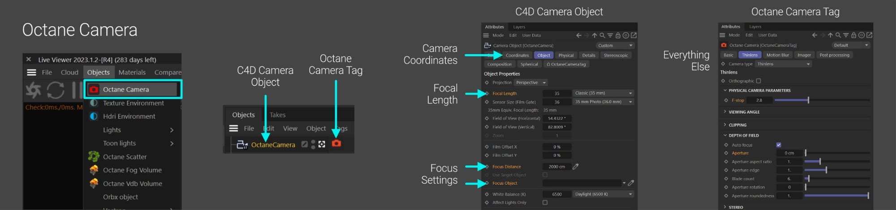896x210 pixels.
Task: Click the Aperture roundedness slider
Action: 837,196
